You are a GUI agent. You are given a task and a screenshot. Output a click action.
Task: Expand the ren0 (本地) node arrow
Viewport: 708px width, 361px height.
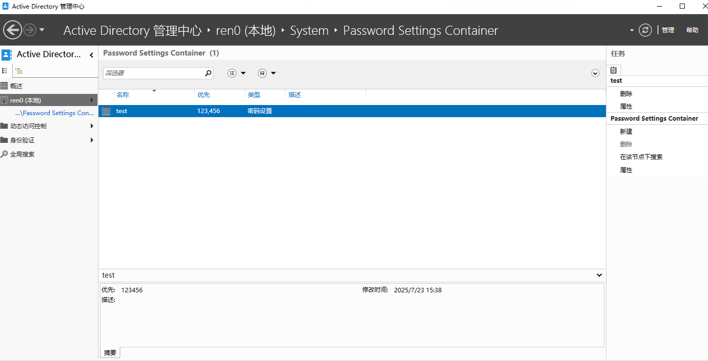click(x=92, y=100)
